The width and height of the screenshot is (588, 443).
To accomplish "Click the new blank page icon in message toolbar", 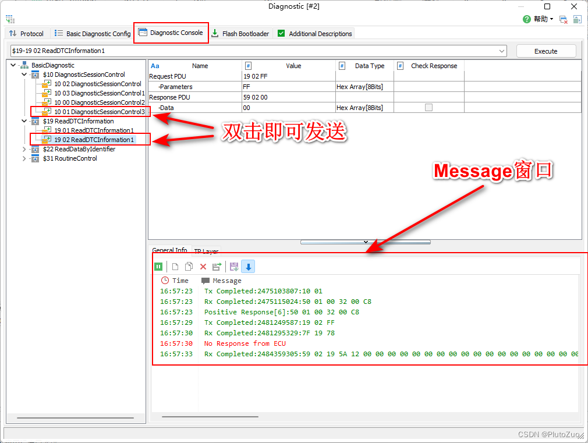I will [175, 267].
